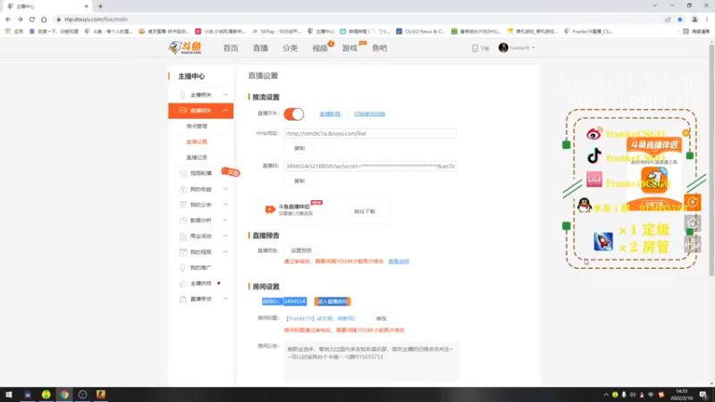Open a new browser tab with plus
The height and width of the screenshot is (402, 715).
100,6
